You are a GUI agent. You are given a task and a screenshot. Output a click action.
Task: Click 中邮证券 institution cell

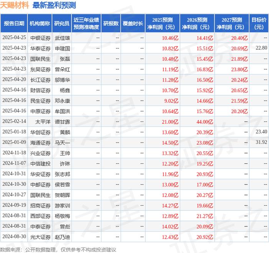40,185
